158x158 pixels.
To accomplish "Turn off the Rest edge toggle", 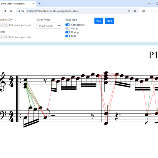I will pyautogui.click(x=68, y=36).
